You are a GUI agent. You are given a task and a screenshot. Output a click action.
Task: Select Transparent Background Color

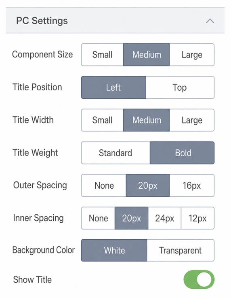point(181,250)
